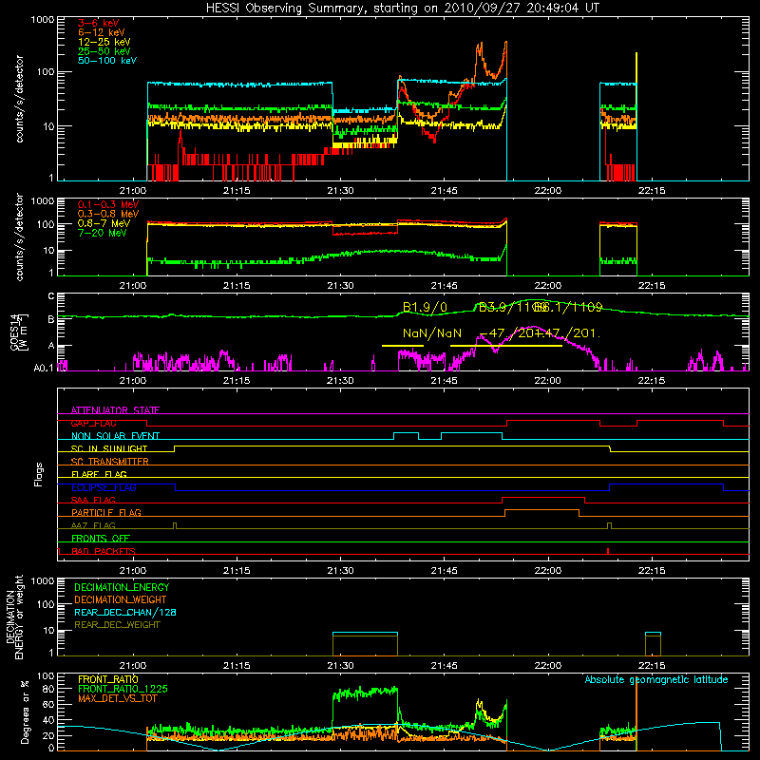Click the HESSI Observing Summary title

(x=403, y=8)
